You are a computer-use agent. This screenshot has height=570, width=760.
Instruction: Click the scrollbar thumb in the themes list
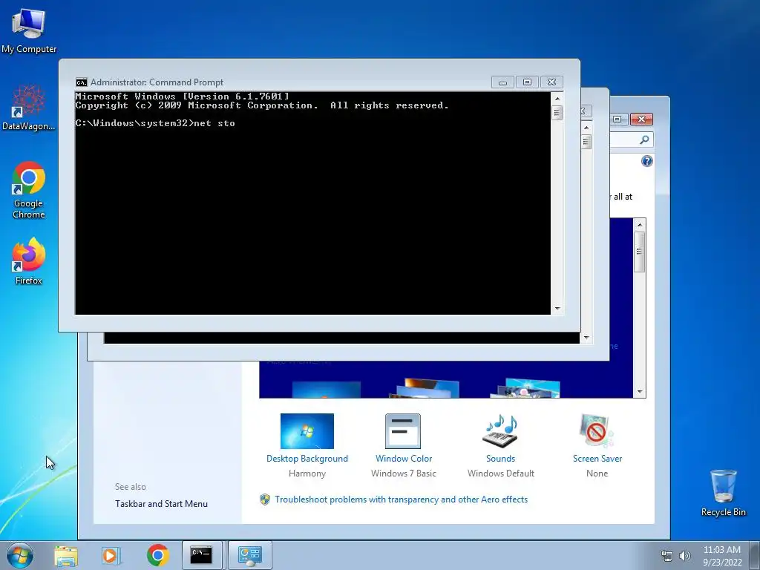[640, 252]
